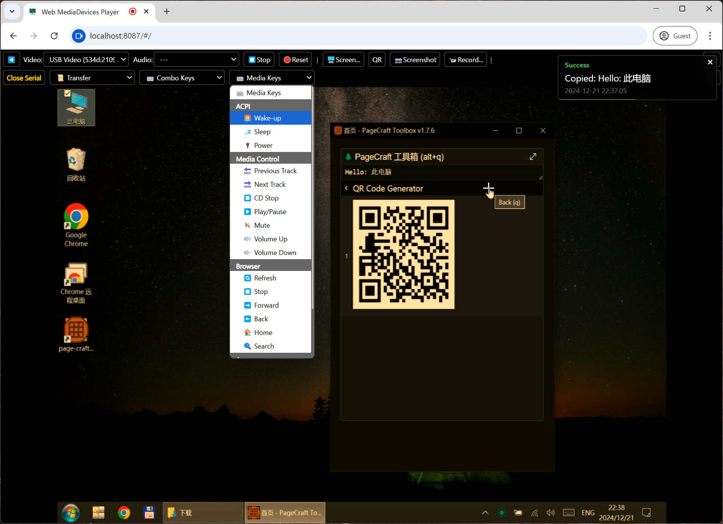
Task: Click back chevron beside QR Code Generator
Action: pos(346,188)
